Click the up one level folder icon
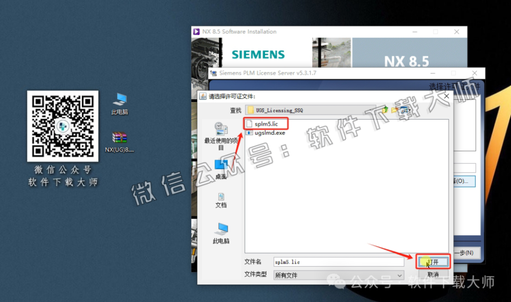Viewport: 511px width, 302px height. (384, 110)
